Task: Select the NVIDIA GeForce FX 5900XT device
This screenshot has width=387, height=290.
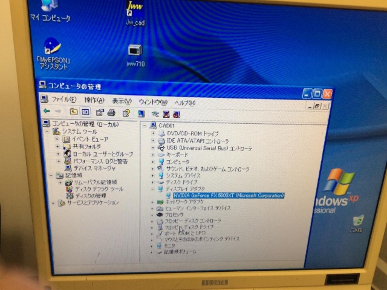Action: [229, 196]
